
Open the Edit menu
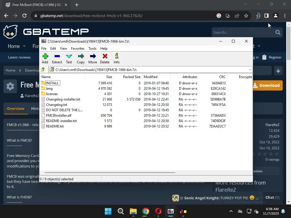[x=53, y=49]
